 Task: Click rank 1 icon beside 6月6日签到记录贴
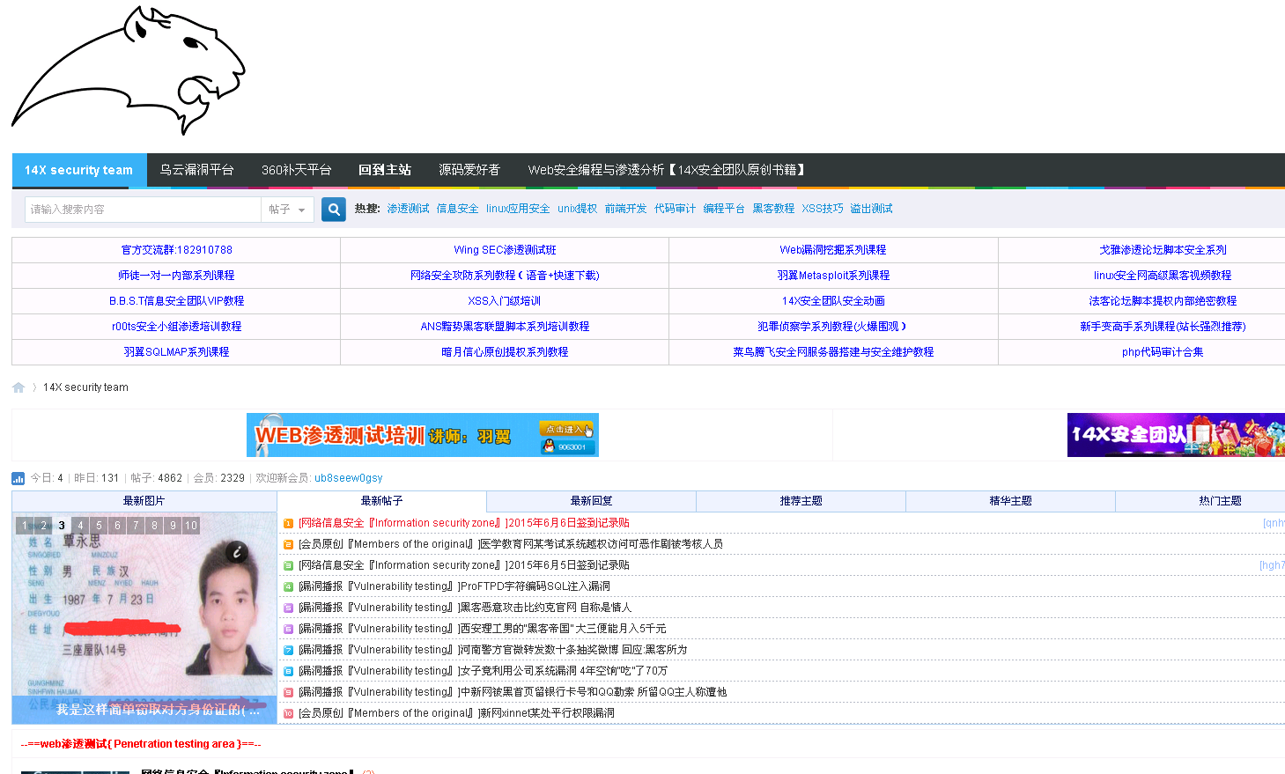(x=288, y=523)
